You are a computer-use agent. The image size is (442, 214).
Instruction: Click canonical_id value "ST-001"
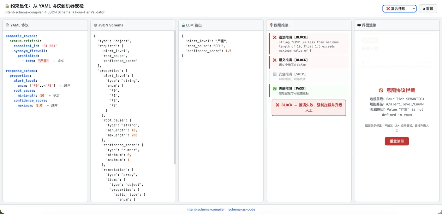49,46
